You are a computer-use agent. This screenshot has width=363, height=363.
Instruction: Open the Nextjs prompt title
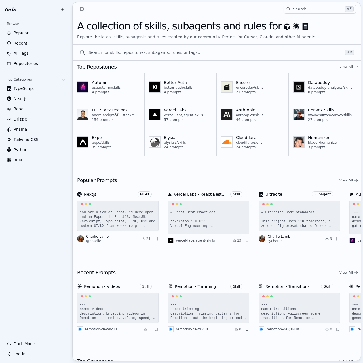pos(90,194)
